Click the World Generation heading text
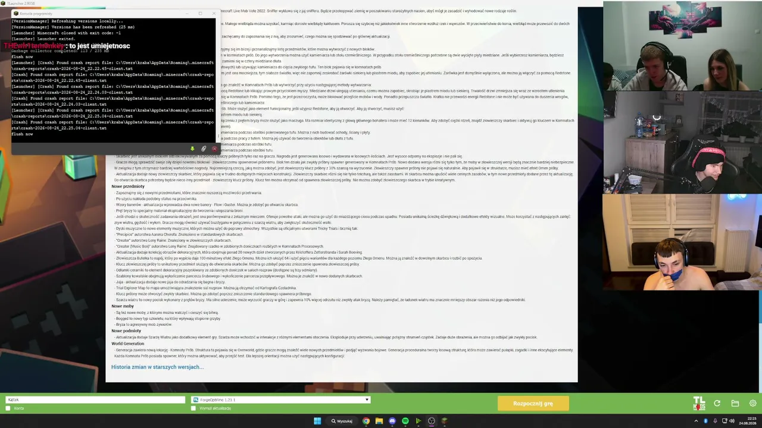This screenshot has height=428, width=762. (x=128, y=344)
